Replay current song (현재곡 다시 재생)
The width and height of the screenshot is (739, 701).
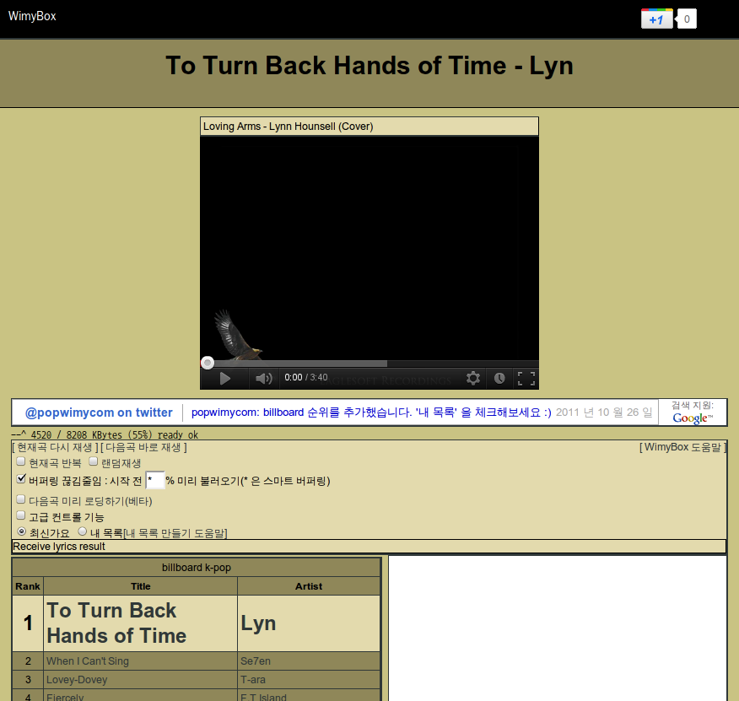[x=55, y=447]
